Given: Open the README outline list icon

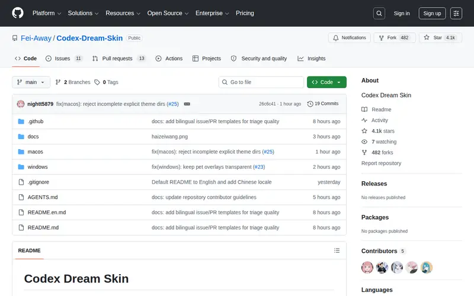Looking at the screenshot, I should pyautogui.click(x=337, y=250).
